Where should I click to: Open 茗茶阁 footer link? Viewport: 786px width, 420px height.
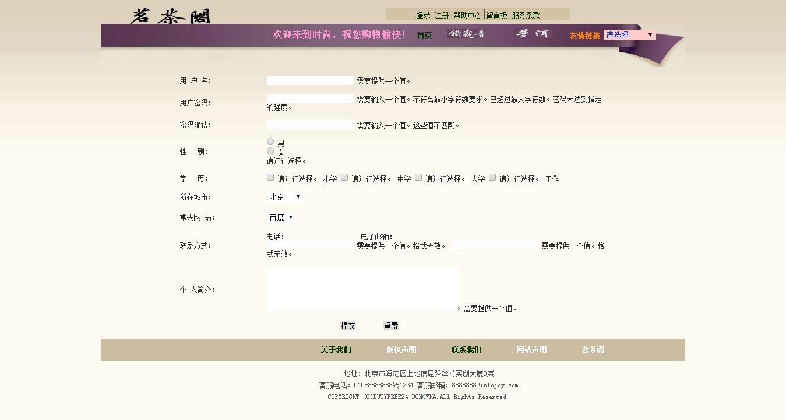[x=593, y=350]
